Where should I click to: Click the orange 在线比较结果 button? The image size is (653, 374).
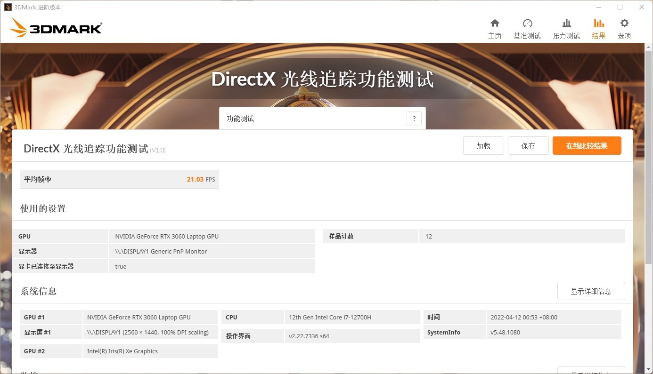587,146
